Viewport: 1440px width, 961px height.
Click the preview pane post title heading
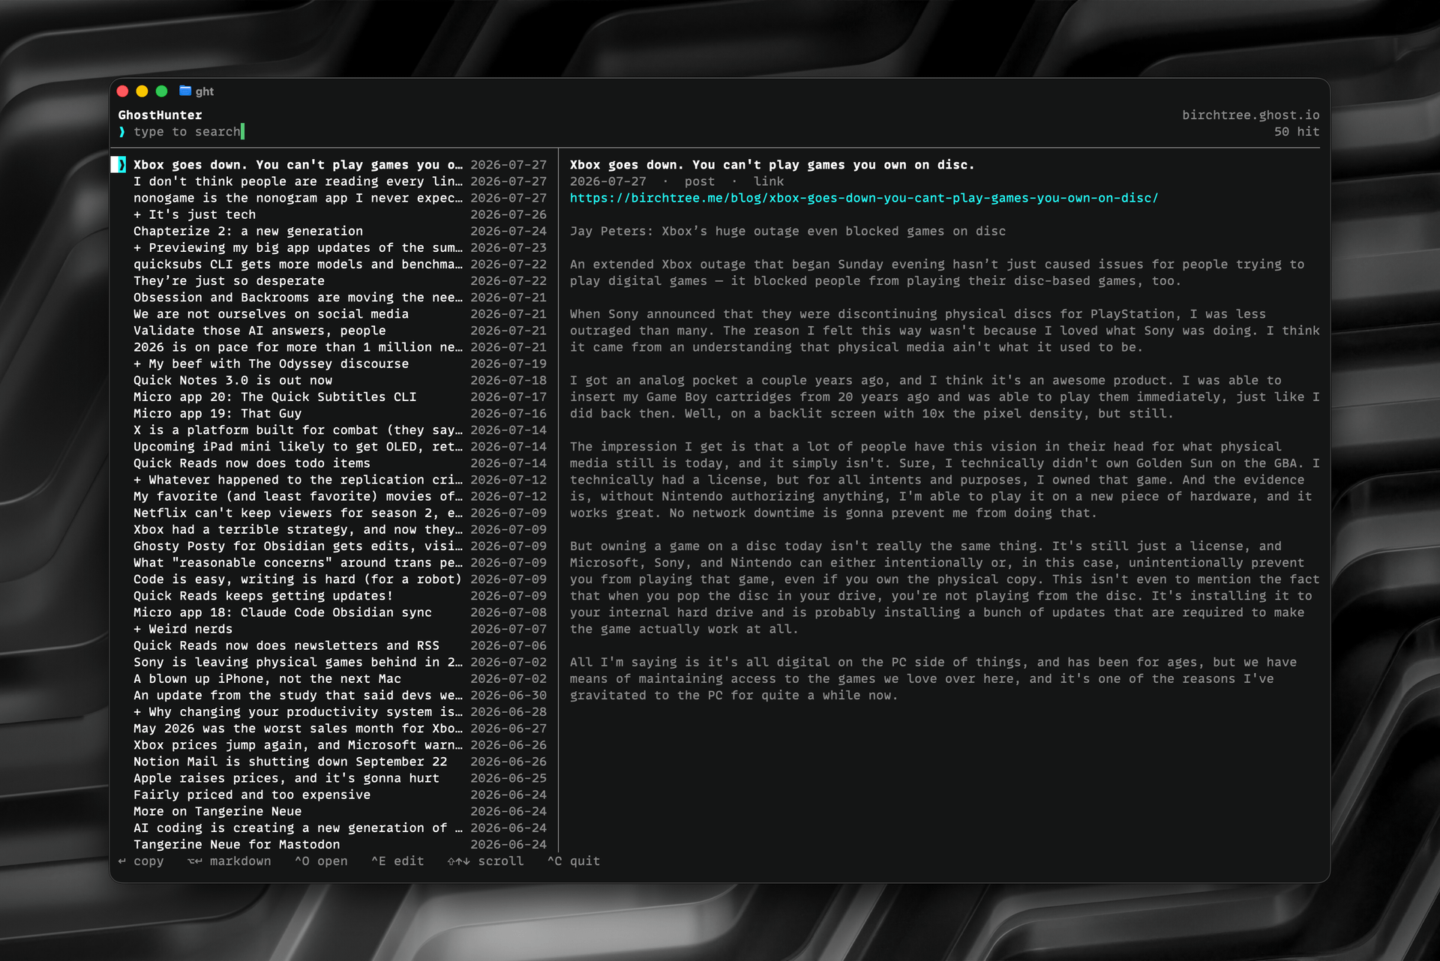pyautogui.click(x=772, y=165)
